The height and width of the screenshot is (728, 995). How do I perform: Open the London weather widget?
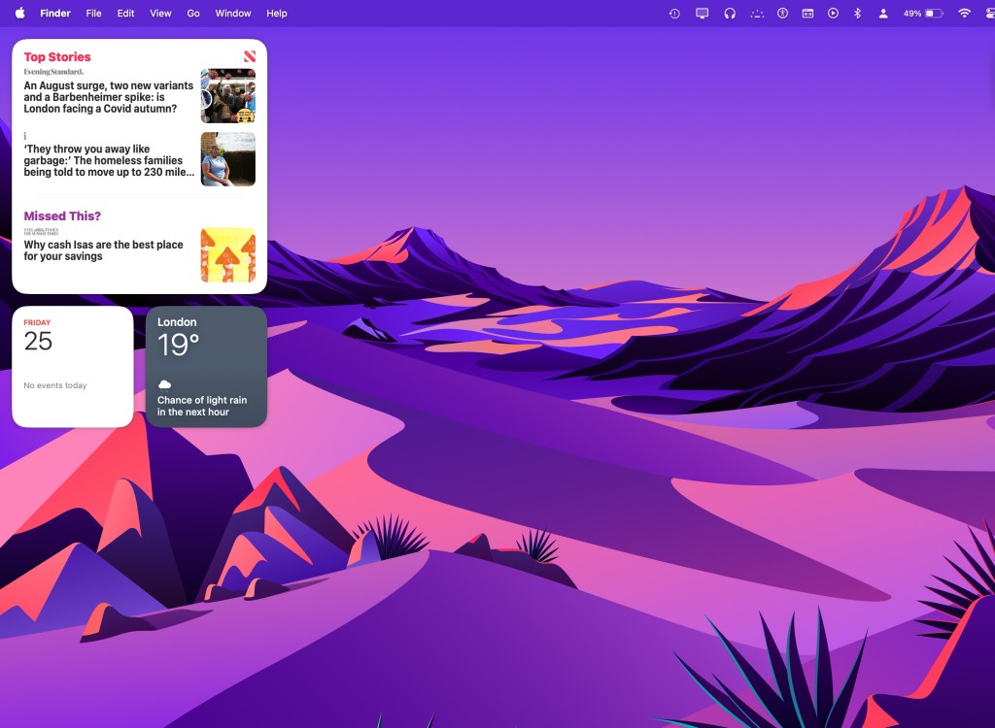click(x=206, y=367)
